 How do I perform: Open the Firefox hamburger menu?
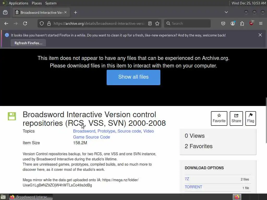[x=261, y=23]
